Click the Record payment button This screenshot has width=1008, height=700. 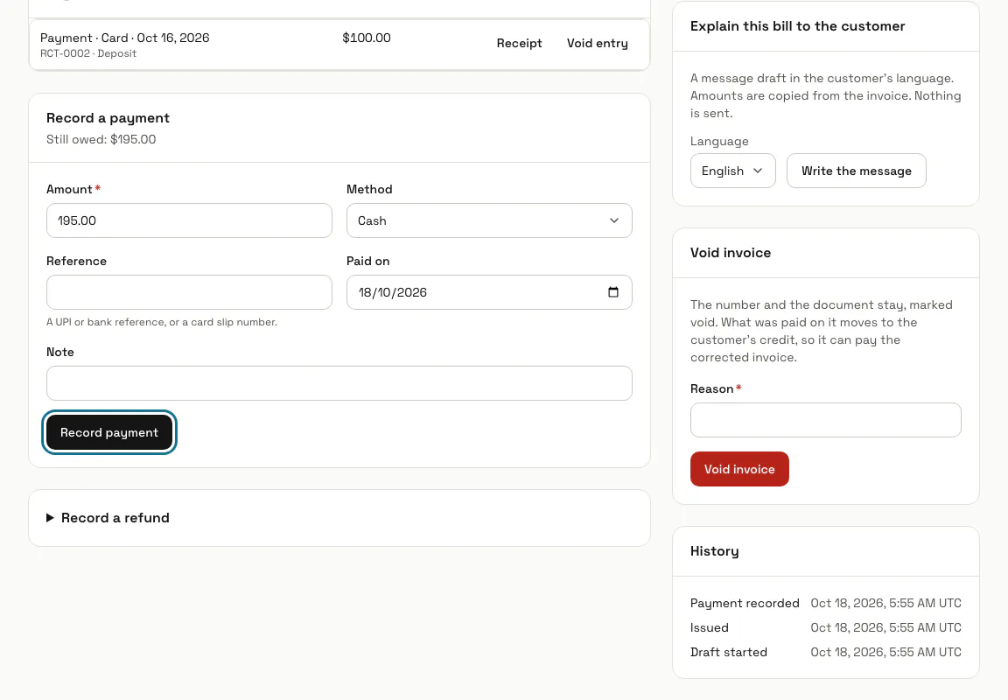(x=109, y=432)
